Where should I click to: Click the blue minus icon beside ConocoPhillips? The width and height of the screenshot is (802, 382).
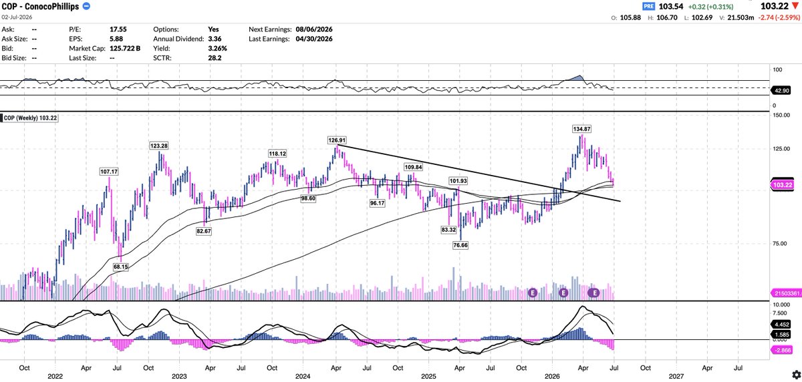tap(86, 6)
